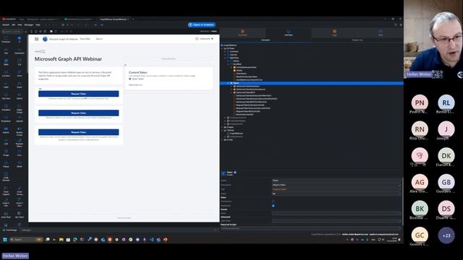Select the Upload widget icon
This screenshot has width=463, height=260.
pyautogui.click(x=20, y=118)
